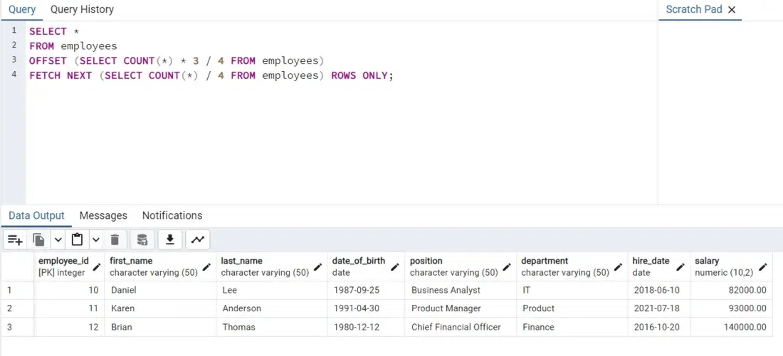
Task: Show the Notifications tab
Action: click(172, 215)
